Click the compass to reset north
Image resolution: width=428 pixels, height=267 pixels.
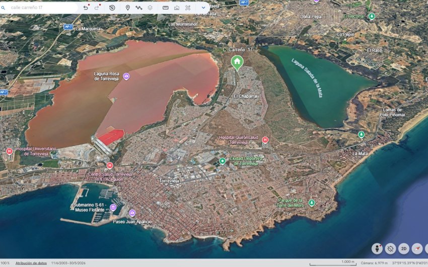pyautogui.click(x=417, y=249)
